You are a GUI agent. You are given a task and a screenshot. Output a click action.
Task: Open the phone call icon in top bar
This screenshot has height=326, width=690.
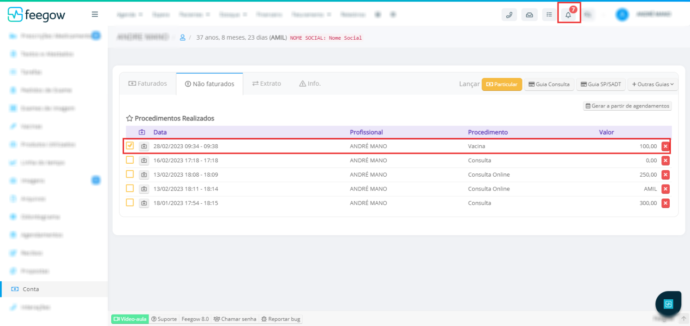click(x=509, y=15)
